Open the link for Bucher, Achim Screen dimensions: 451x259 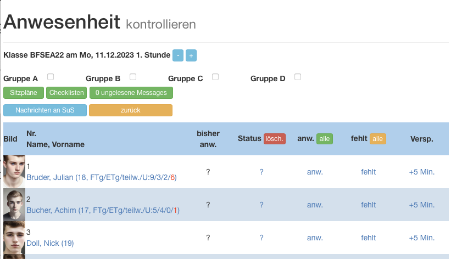[103, 210]
